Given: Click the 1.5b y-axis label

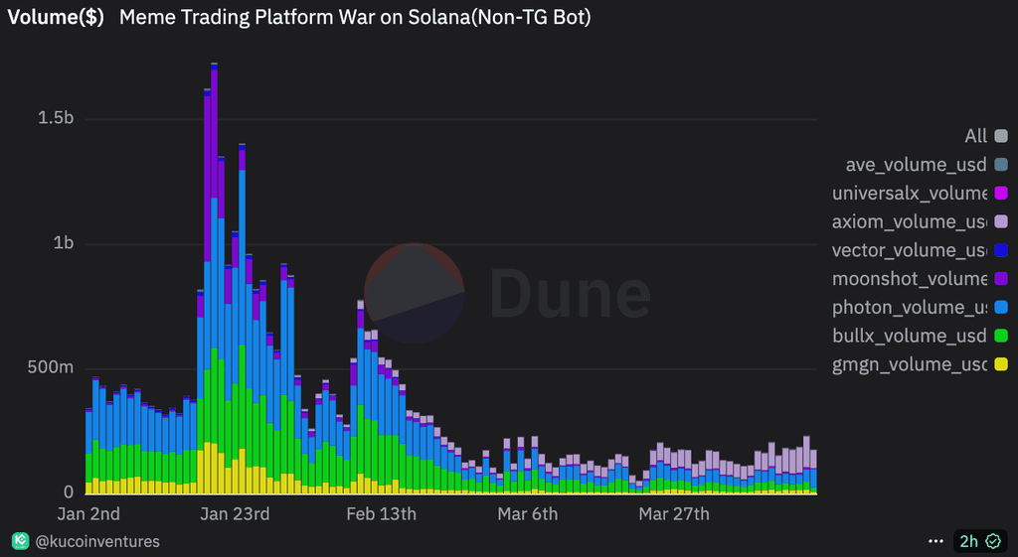Looking at the screenshot, I should 56,117.
